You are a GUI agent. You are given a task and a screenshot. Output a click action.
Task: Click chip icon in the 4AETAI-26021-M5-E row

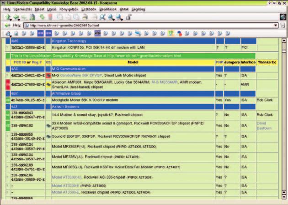48,75
